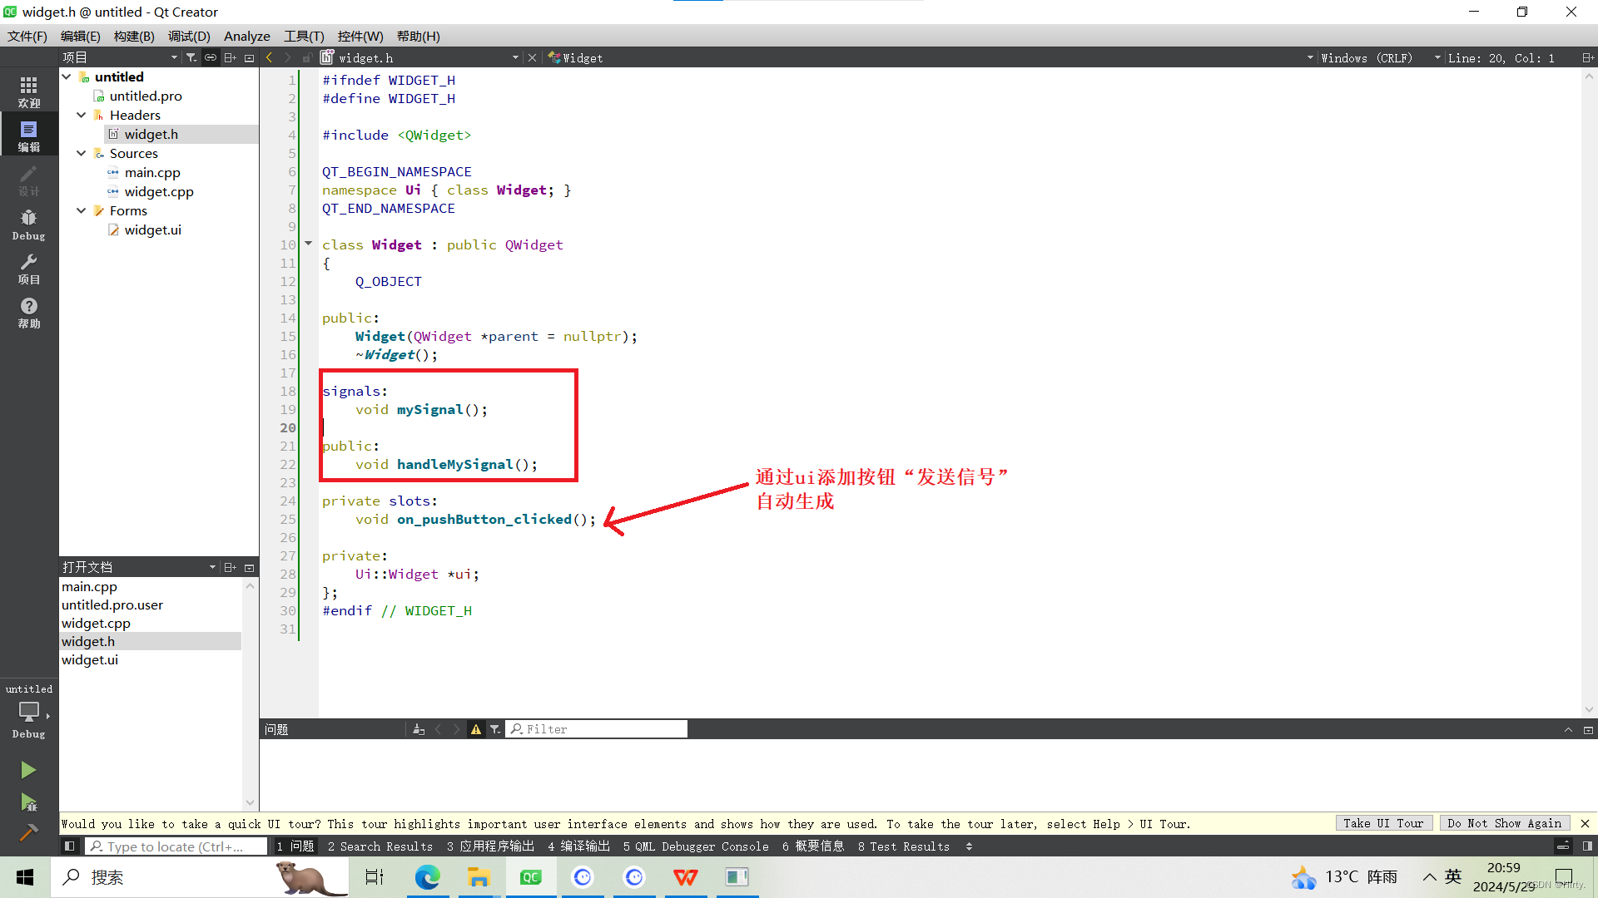Click the filter tree icon in project panel
The height and width of the screenshot is (898, 1598).
[x=191, y=57]
